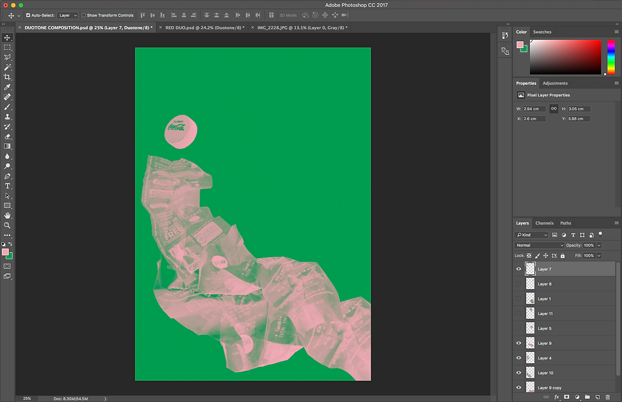Pick the Magic Wand tool
Image resolution: width=622 pixels, height=402 pixels.
click(x=8, y=67)
